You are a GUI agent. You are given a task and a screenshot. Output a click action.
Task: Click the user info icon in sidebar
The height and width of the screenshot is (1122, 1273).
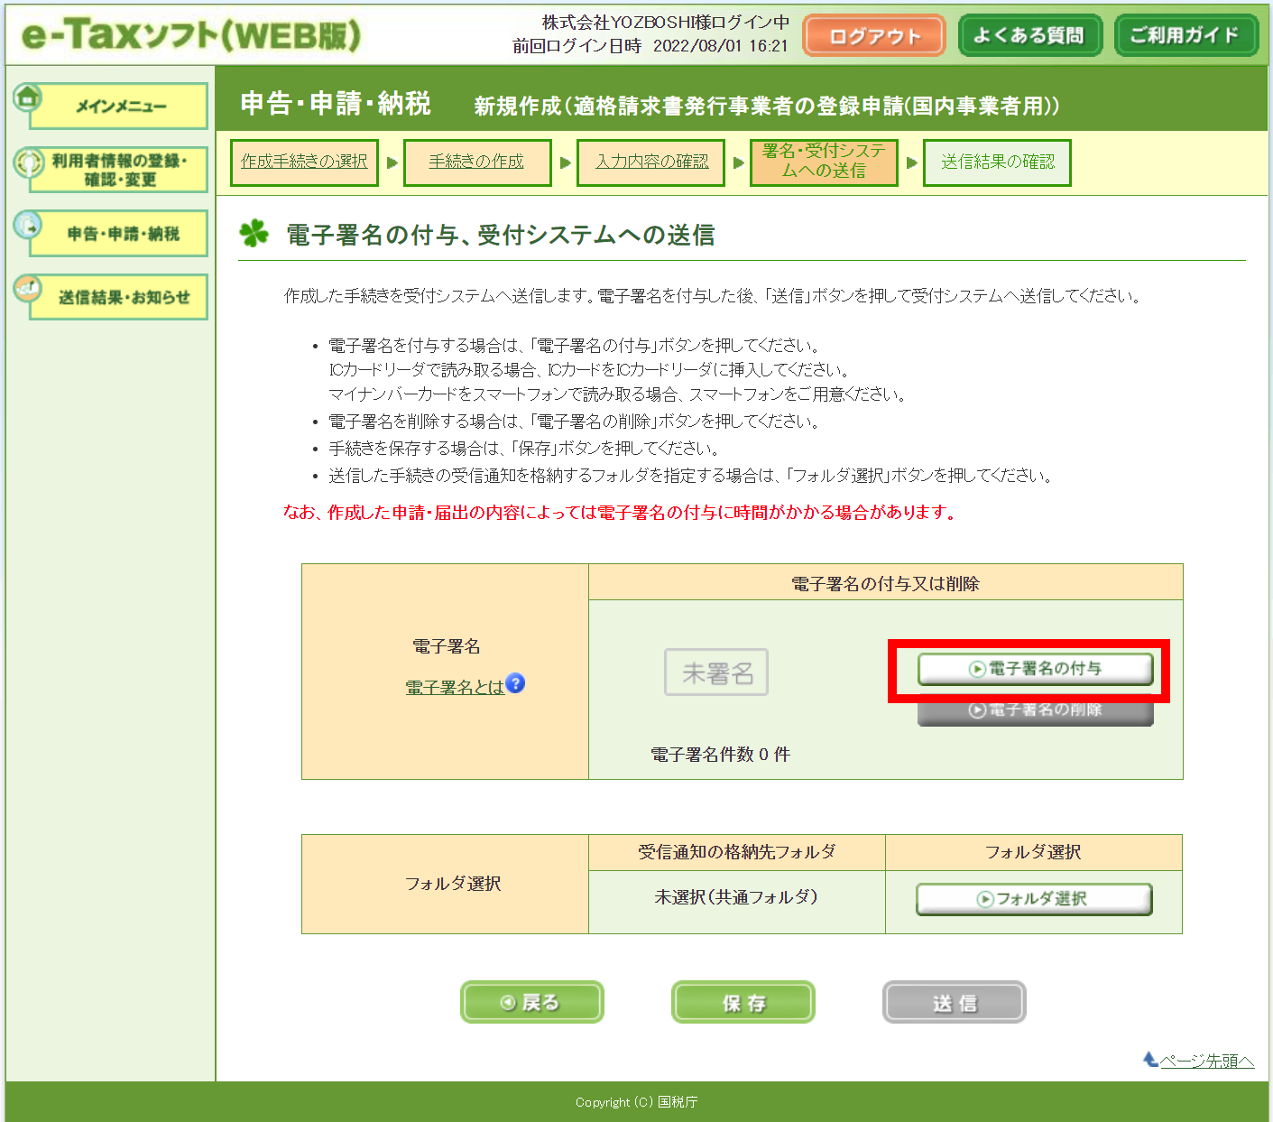click(x=28, y=162)
